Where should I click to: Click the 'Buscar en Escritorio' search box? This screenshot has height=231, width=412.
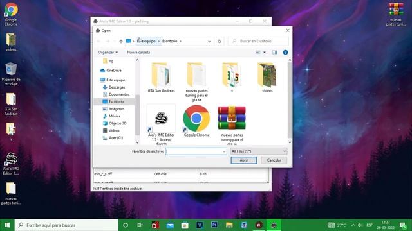pos(258,41)
